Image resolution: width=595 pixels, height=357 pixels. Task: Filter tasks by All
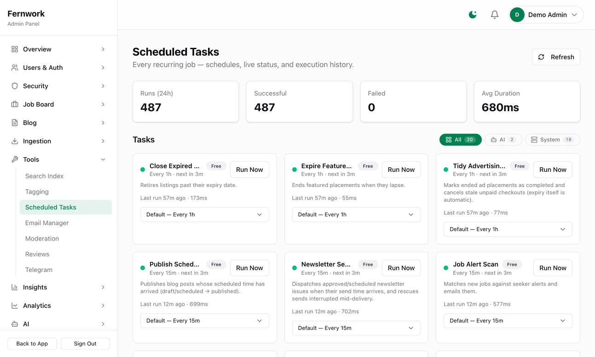[x=461, y=140]
